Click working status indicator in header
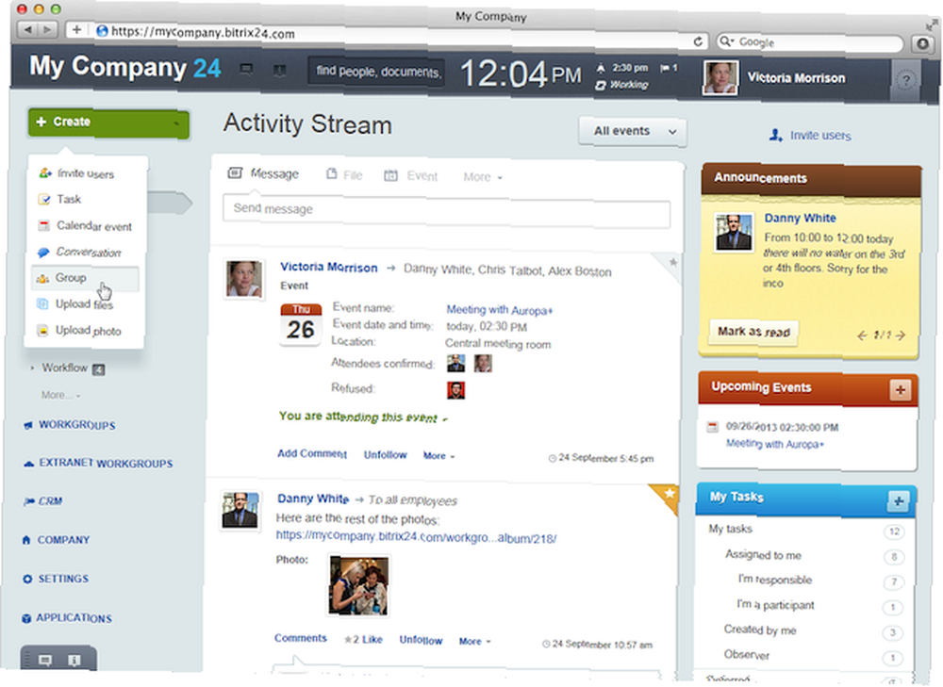 (621, 85)
